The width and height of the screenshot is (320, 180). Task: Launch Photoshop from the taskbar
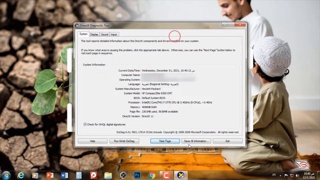click(x=137, y=175)
